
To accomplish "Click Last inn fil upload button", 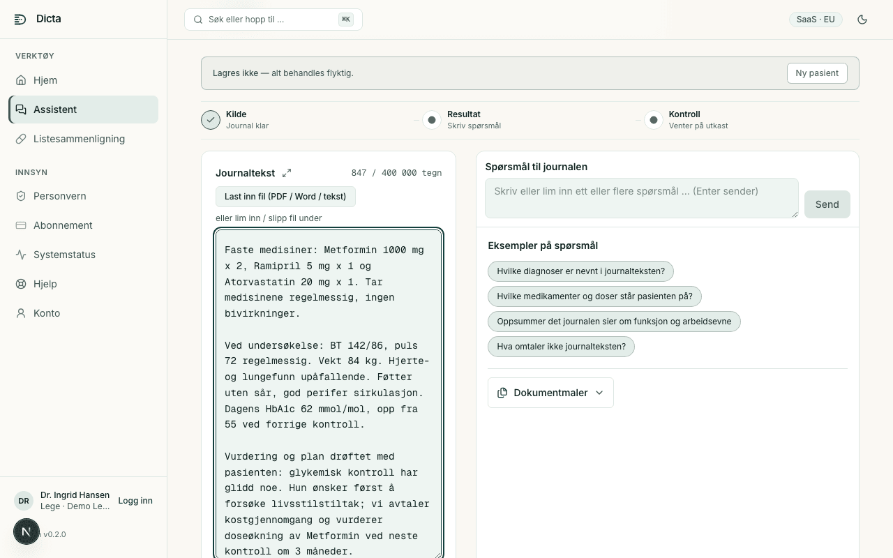I will click(285, 197).
